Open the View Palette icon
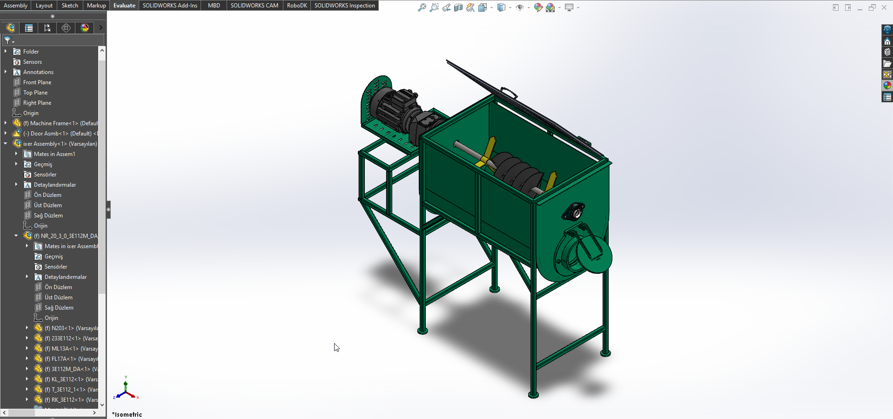The width and height of the screenshot is (893, 419). click(887, 74)
